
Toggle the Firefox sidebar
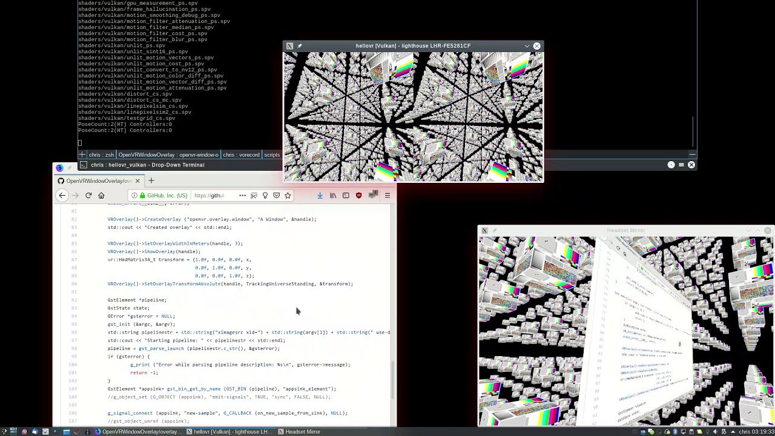click(346, 196)
